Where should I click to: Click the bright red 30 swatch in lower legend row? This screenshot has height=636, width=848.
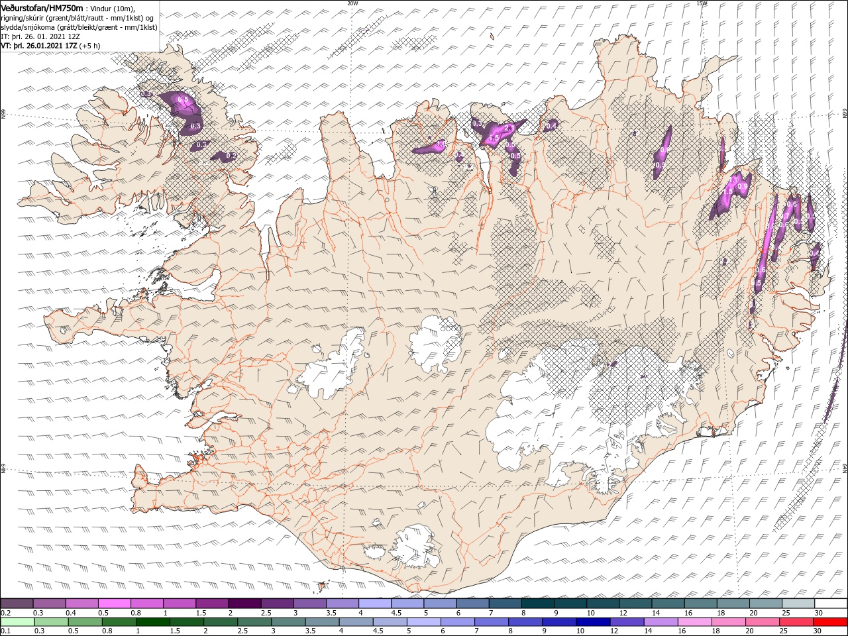(x=831, y=622)
